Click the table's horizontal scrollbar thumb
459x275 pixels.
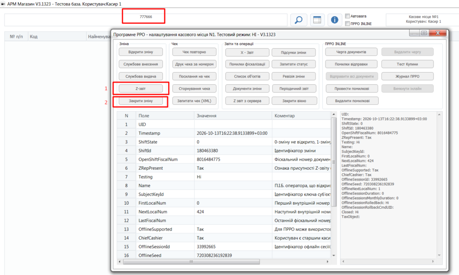191,262
